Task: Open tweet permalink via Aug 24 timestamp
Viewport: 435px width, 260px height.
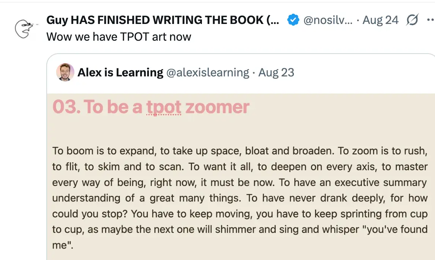Action: (380, 20)
